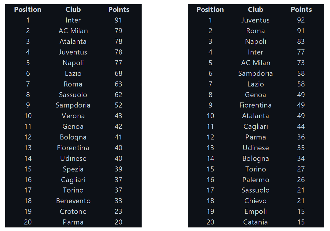The height and width of the screenshot is (231, 330).
Task: Select the Verona club cell
Action: pyautogui.click(x=73, y=116)
